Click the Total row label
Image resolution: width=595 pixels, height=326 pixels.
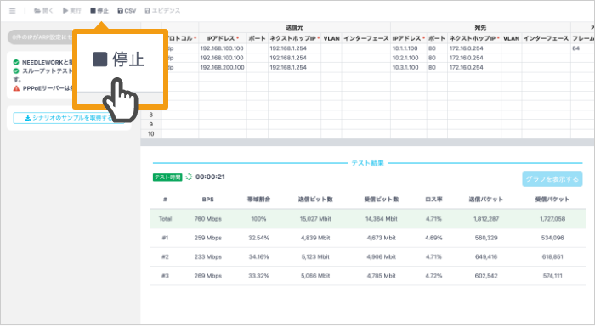165,219
